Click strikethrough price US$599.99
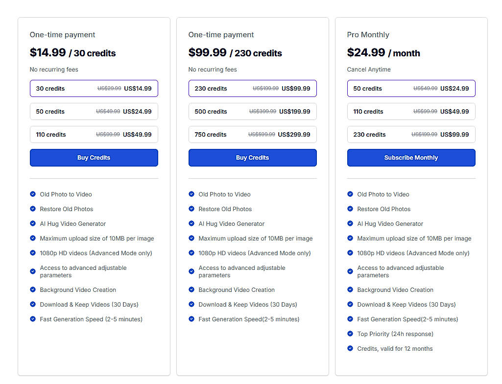 point(262,135)
